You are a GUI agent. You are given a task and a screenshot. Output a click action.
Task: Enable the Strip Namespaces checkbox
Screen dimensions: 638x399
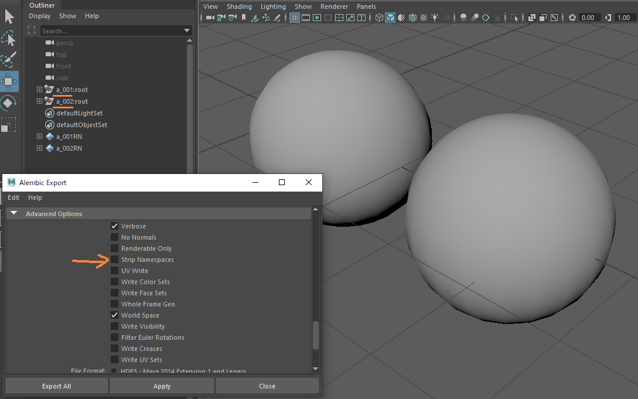point(114,260)
